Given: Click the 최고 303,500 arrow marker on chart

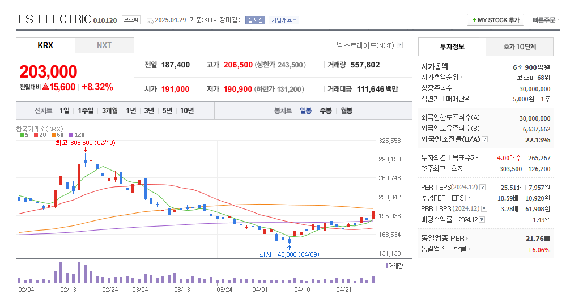Looking at the screenshot, I should (85, 149).
